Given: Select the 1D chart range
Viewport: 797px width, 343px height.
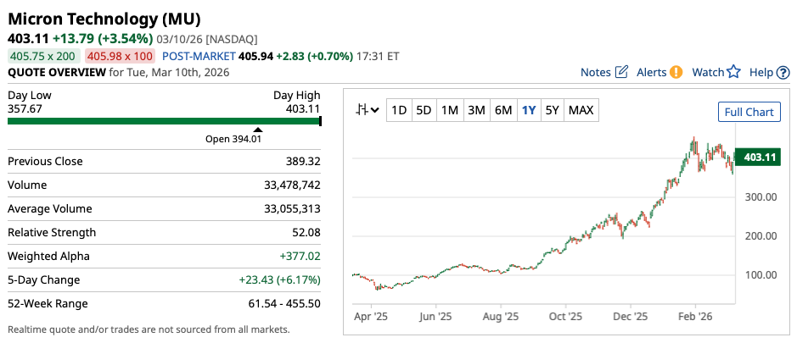Looking at the screenshot, I should (398, 110).
